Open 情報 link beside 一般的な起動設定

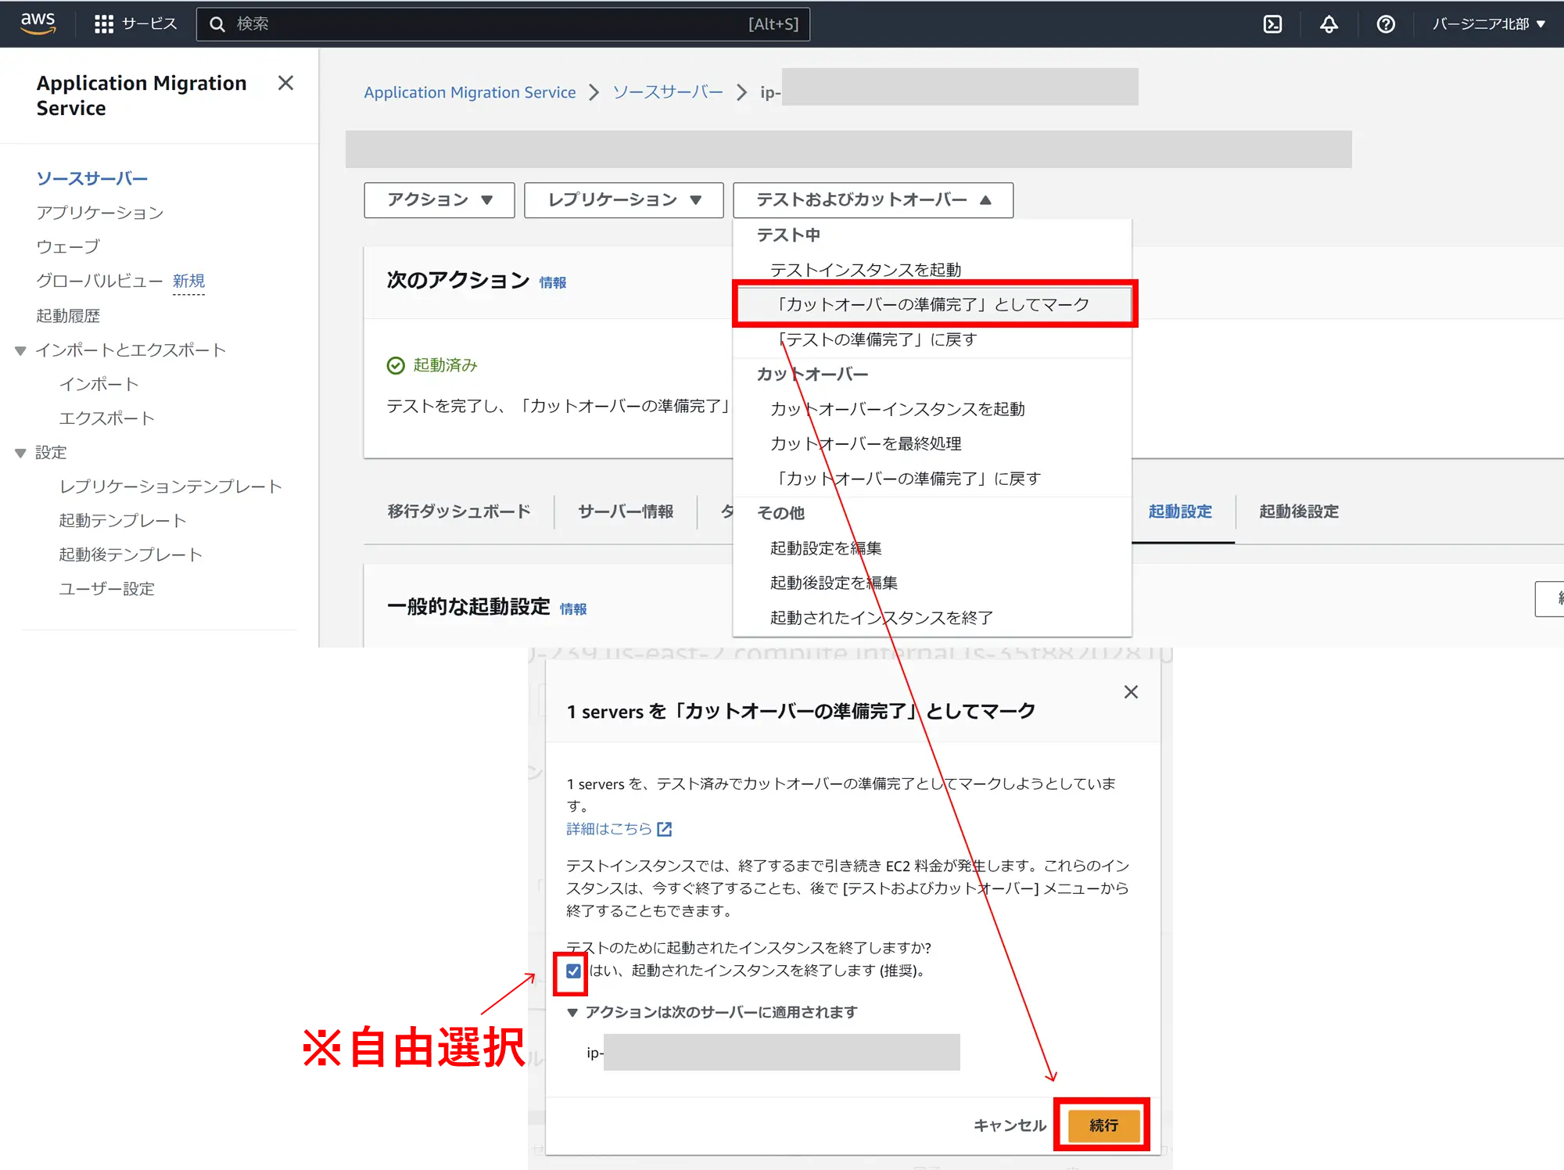coord(573,608)
